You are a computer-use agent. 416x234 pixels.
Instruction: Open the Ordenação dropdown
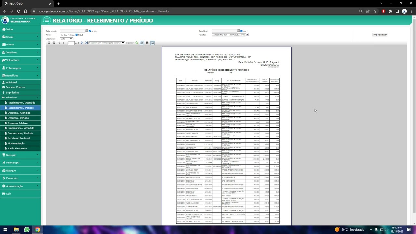(x=67, y=39)
